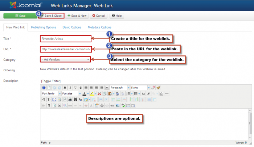Open the Font size dropdown
The height and width of the screenshot is (147, 254).
[x=71, y=93]
